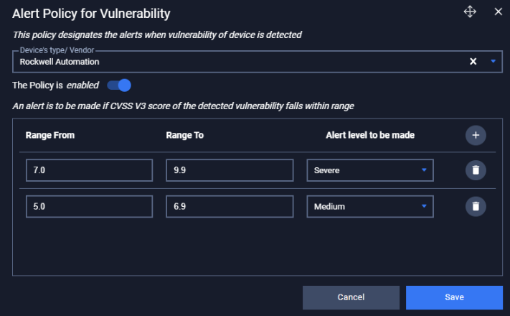Delete the Severe alert range row
This screenshot has width=510, height=316.
[x=476, y=170]
